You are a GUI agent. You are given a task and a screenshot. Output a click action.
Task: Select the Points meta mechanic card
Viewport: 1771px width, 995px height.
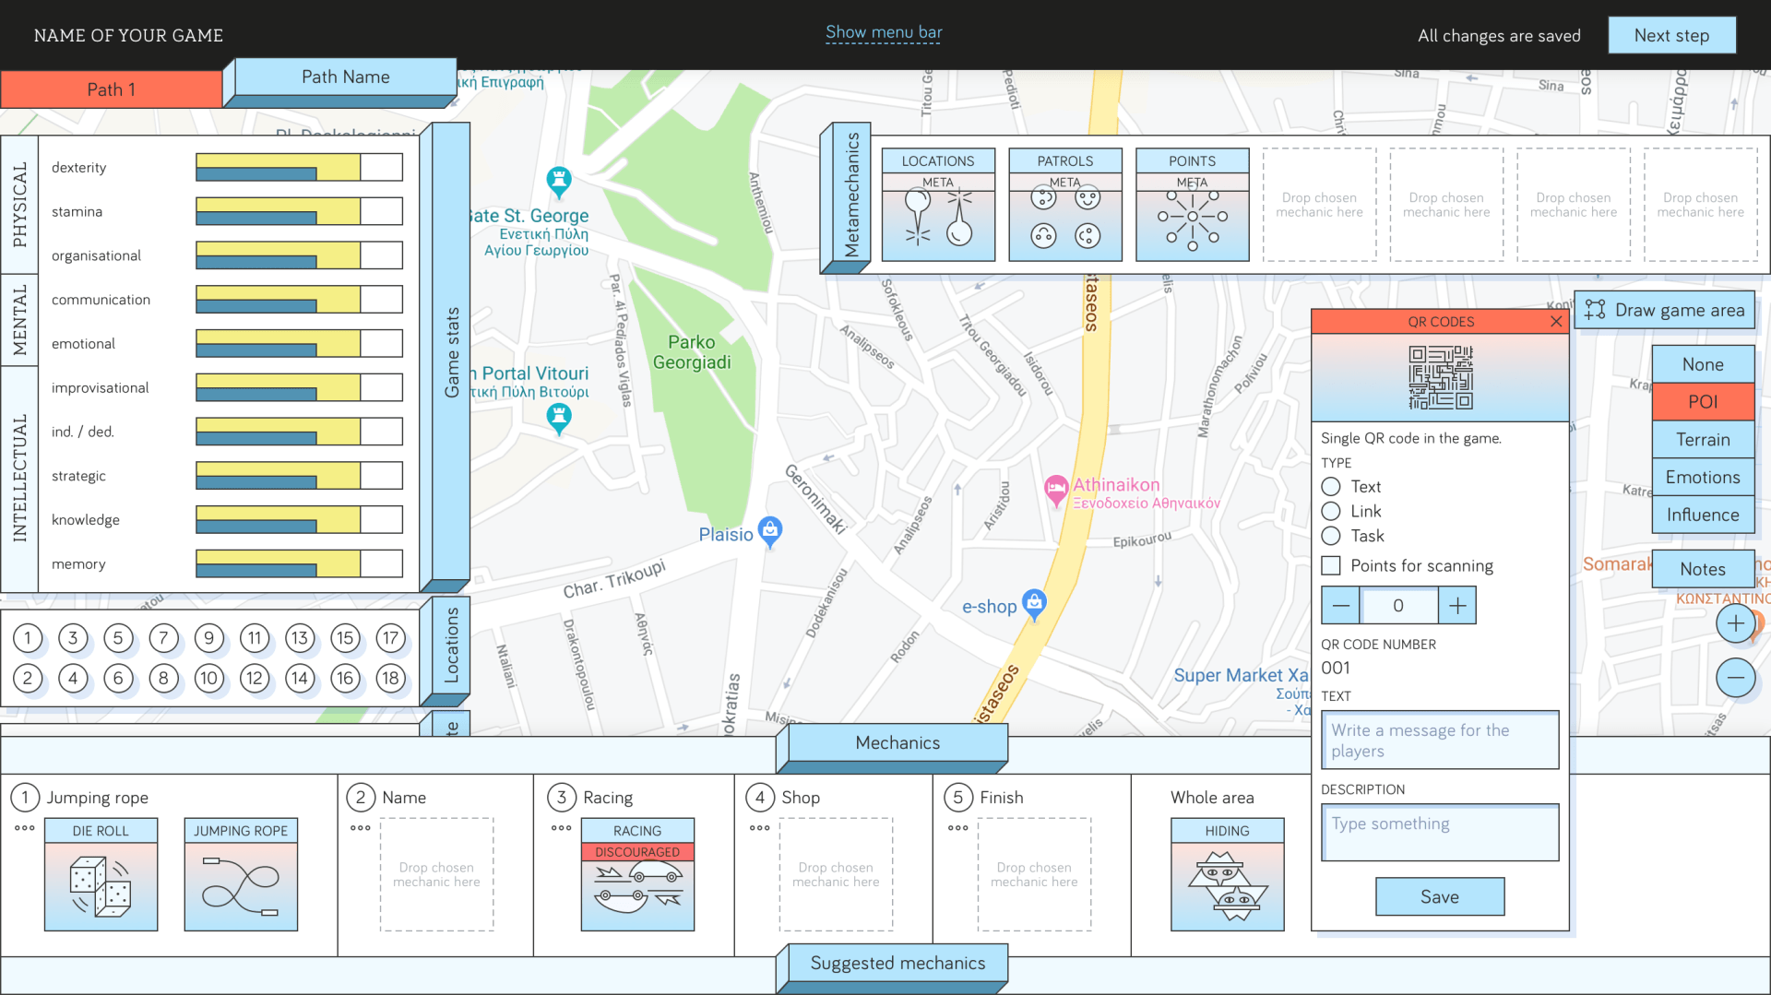1193,205
